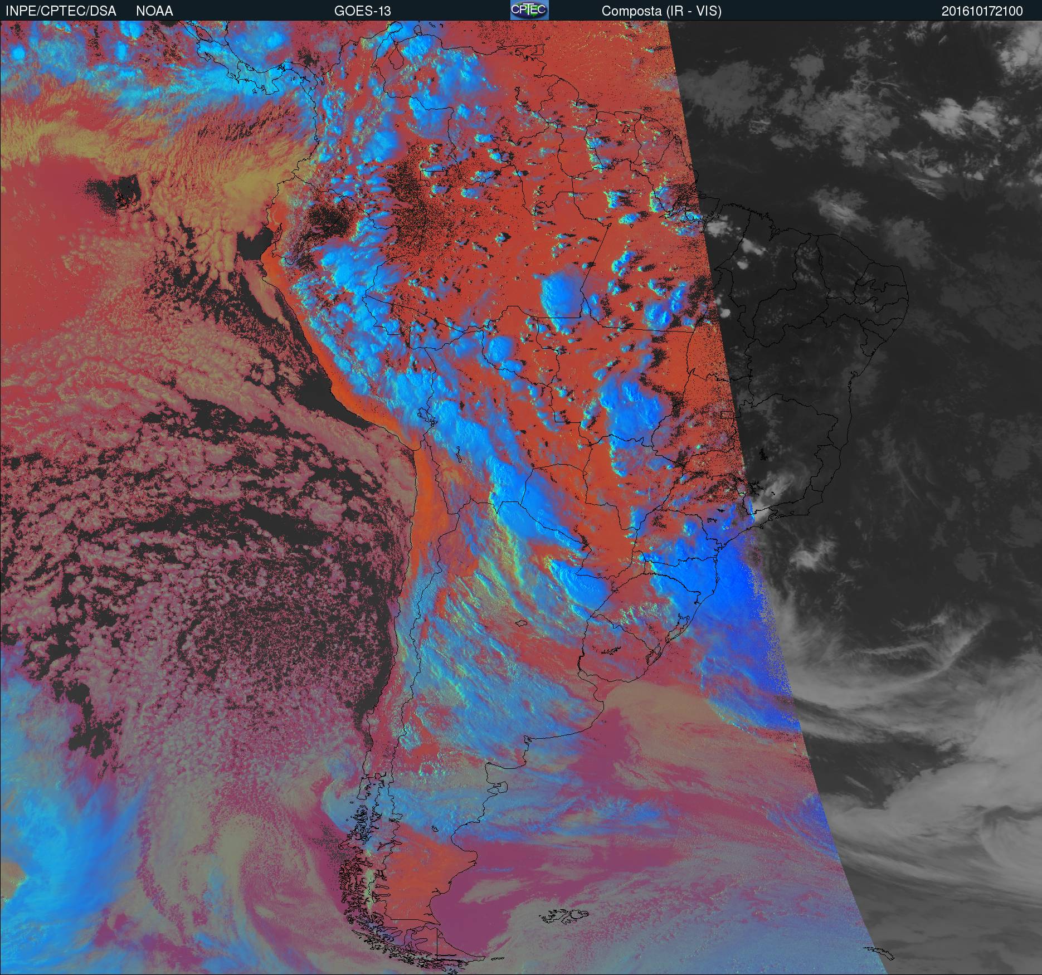This screenshot has height=975, width=1042.
Task: Click the NOAA label in the header
Action: [x=154, y=11]
